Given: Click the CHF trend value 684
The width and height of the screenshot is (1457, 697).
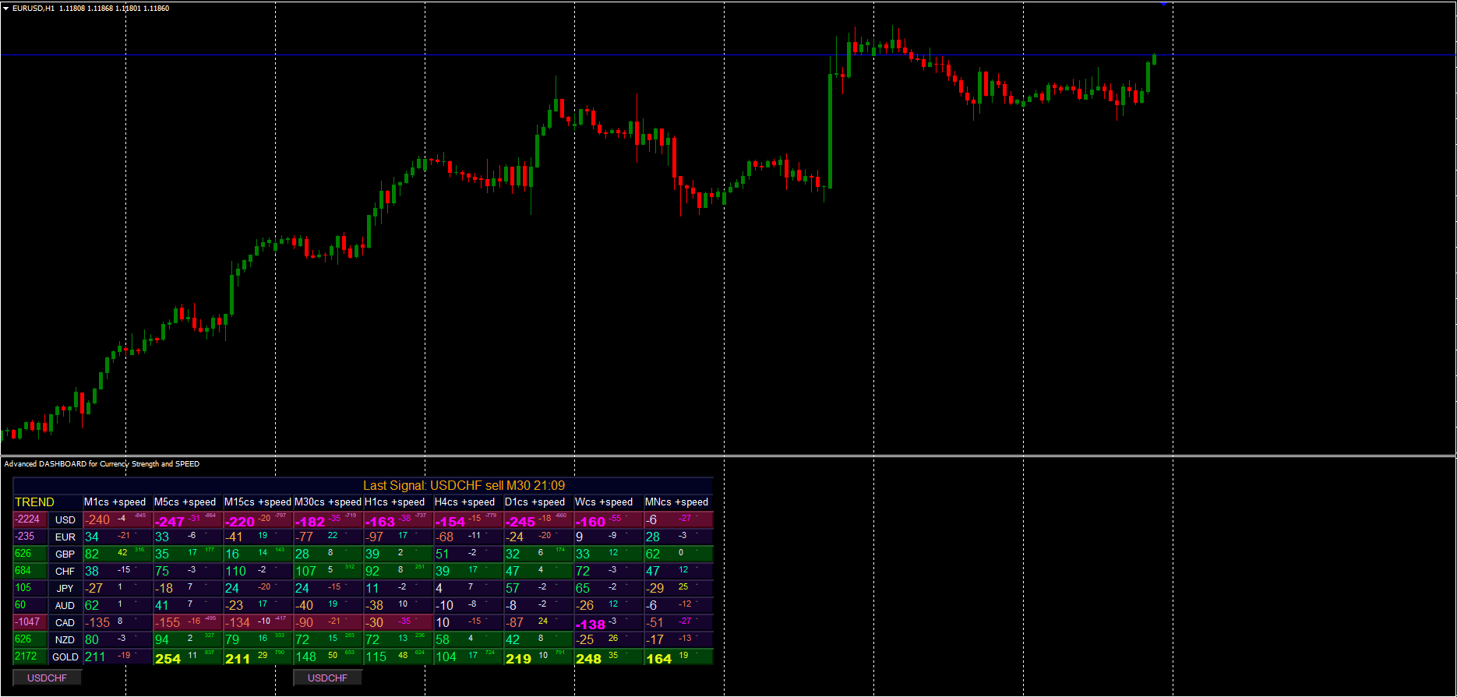Looking at the screenshot, I should 23,571.
